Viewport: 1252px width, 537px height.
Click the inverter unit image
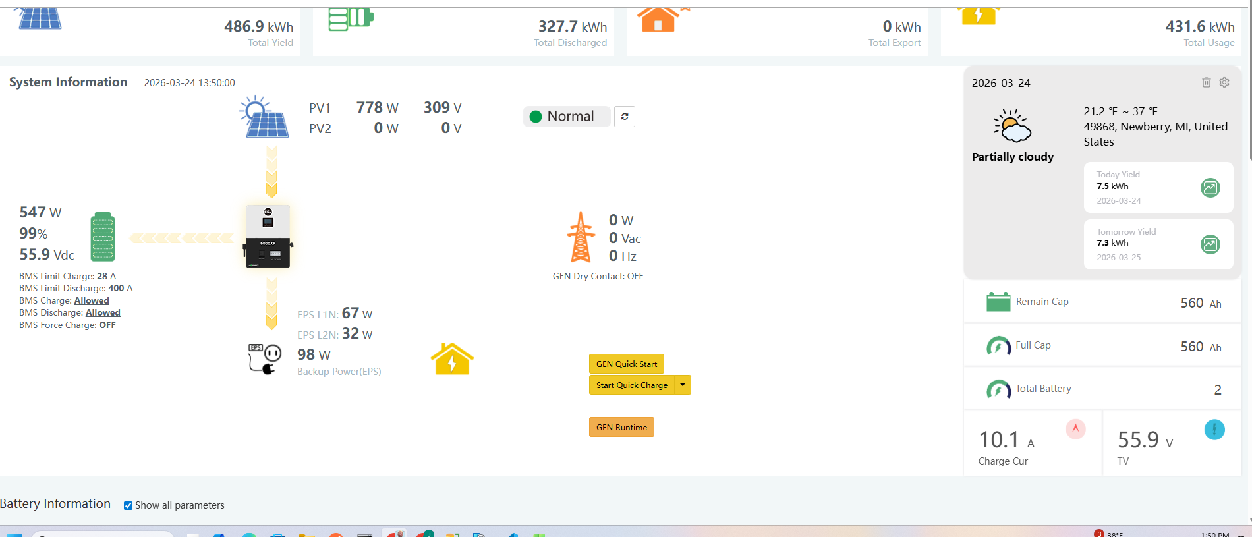click(268, 237)
